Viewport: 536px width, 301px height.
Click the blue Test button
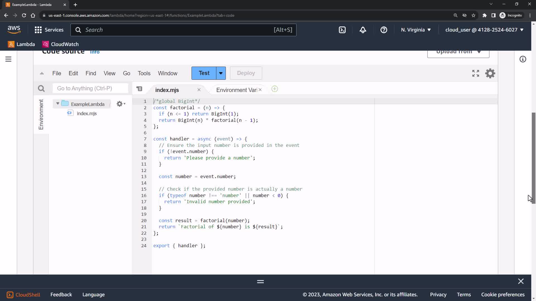point(204,73)
